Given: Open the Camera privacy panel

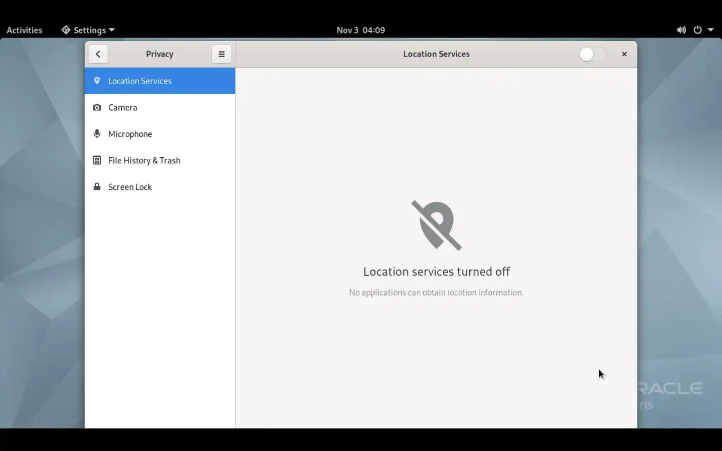Looking at the screenshot, I should click(160, 107).
